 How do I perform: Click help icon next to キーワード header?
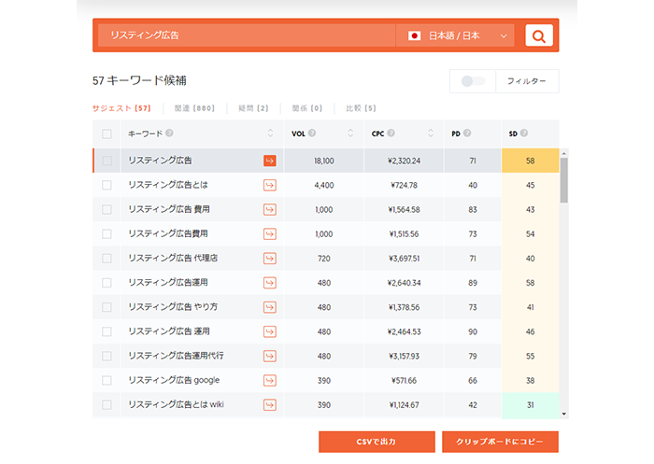tap(169, 133)
